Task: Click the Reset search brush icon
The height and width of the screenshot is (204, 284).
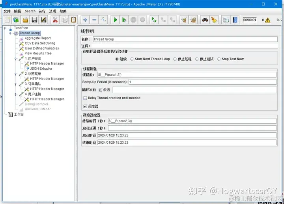Action: pos(214,20)
